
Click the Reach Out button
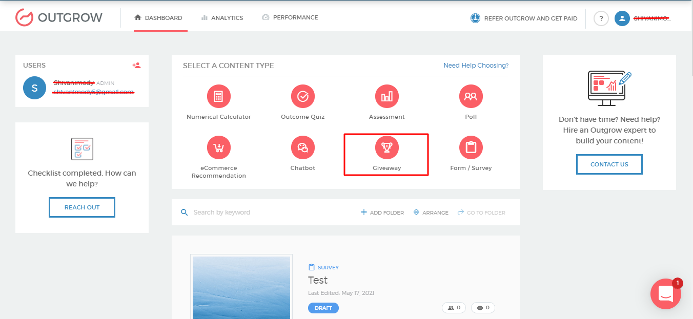tap(82, 207)
